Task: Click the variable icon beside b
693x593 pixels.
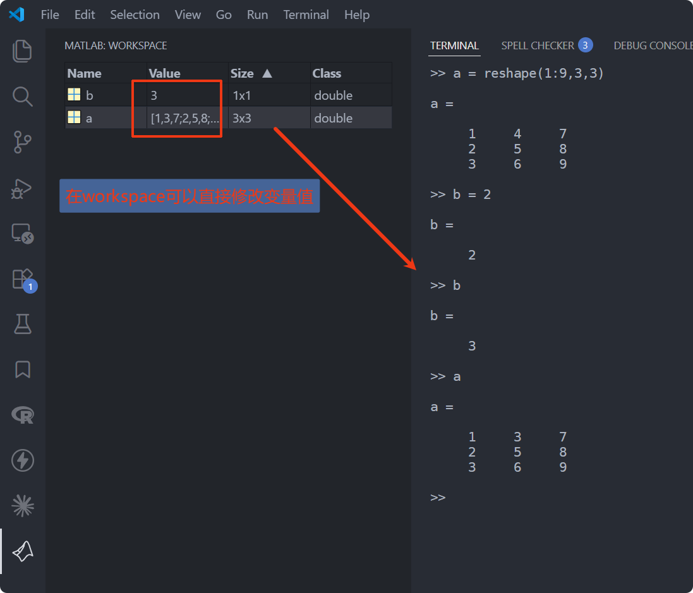Action: (74, 95)
